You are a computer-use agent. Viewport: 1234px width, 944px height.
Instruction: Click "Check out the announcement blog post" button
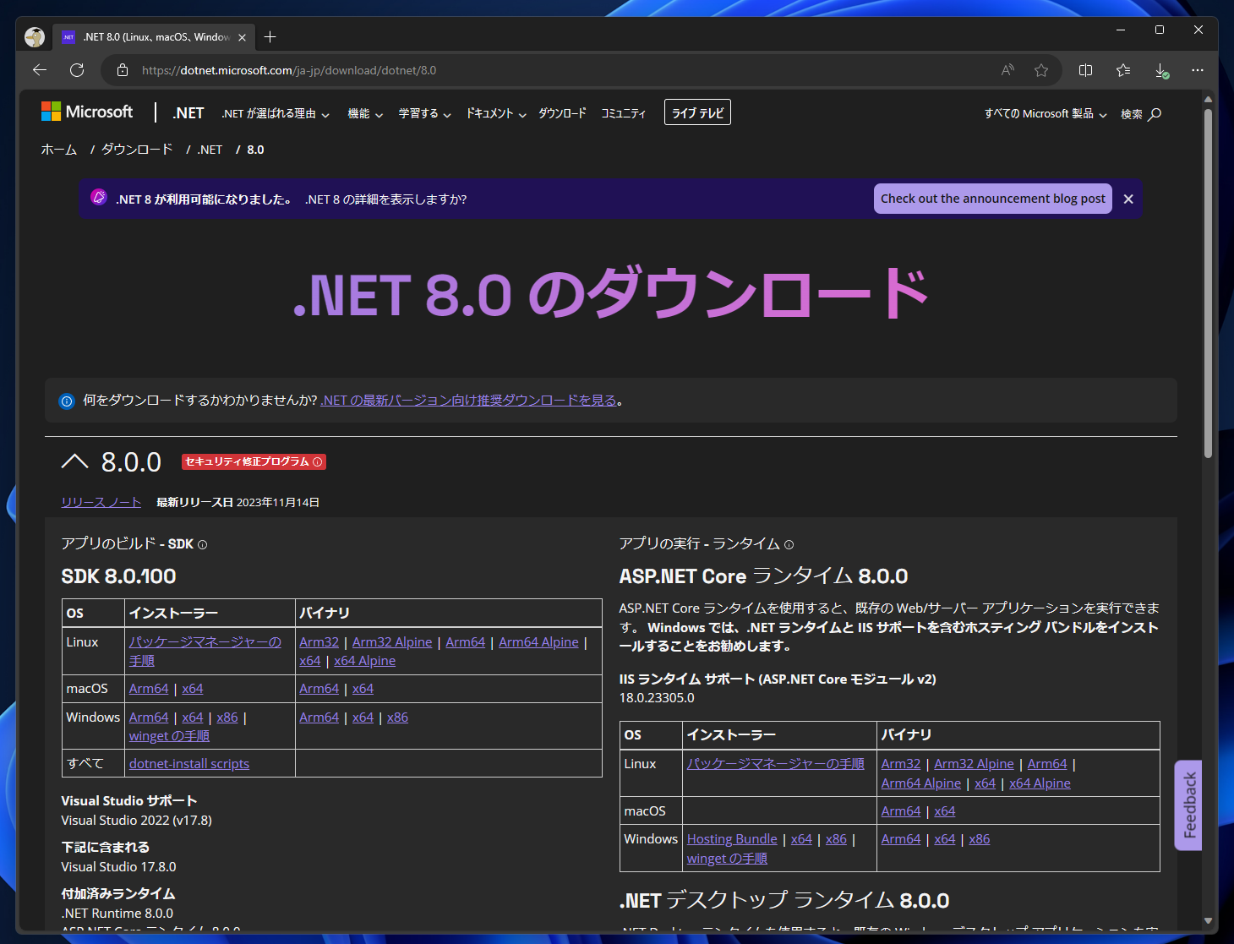coord(992,199)
